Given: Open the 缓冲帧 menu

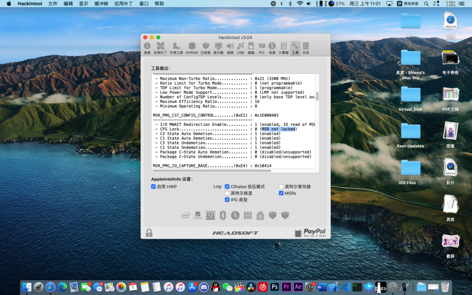Looking at the screenshot, I should coord(101,4).
